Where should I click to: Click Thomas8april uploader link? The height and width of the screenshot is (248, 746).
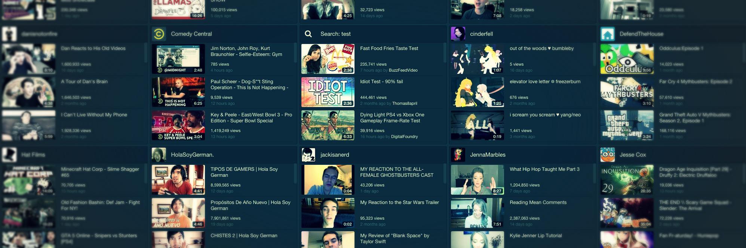[405, 103]
